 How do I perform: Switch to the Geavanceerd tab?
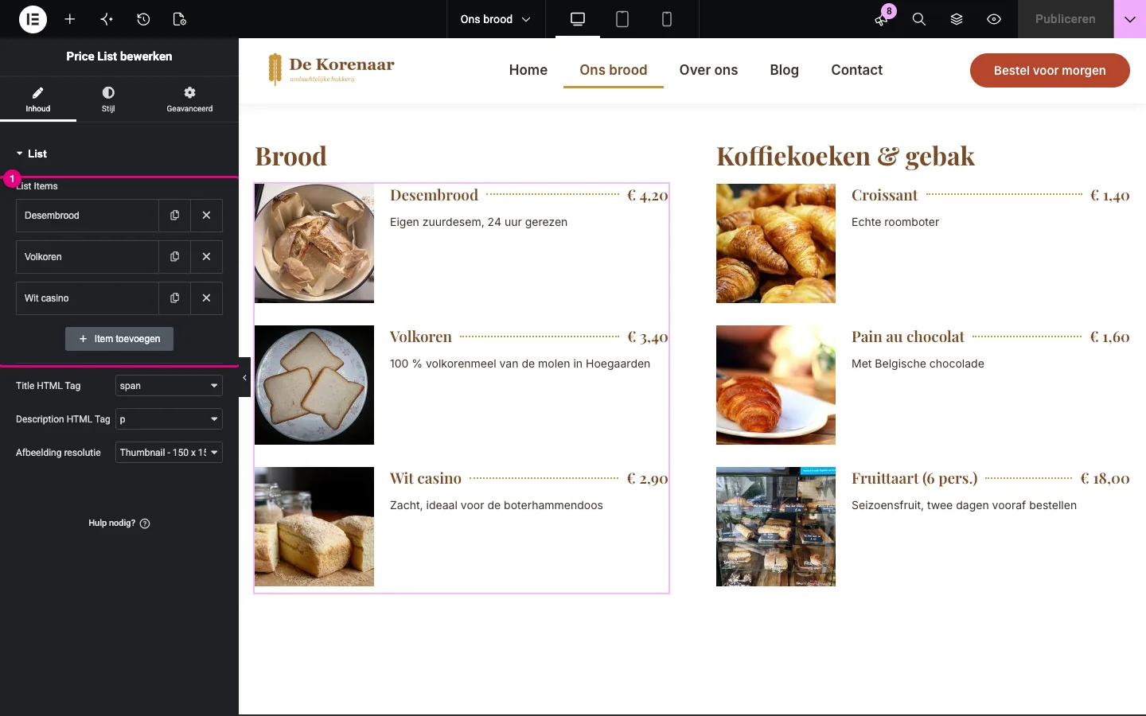pos(189,99)
